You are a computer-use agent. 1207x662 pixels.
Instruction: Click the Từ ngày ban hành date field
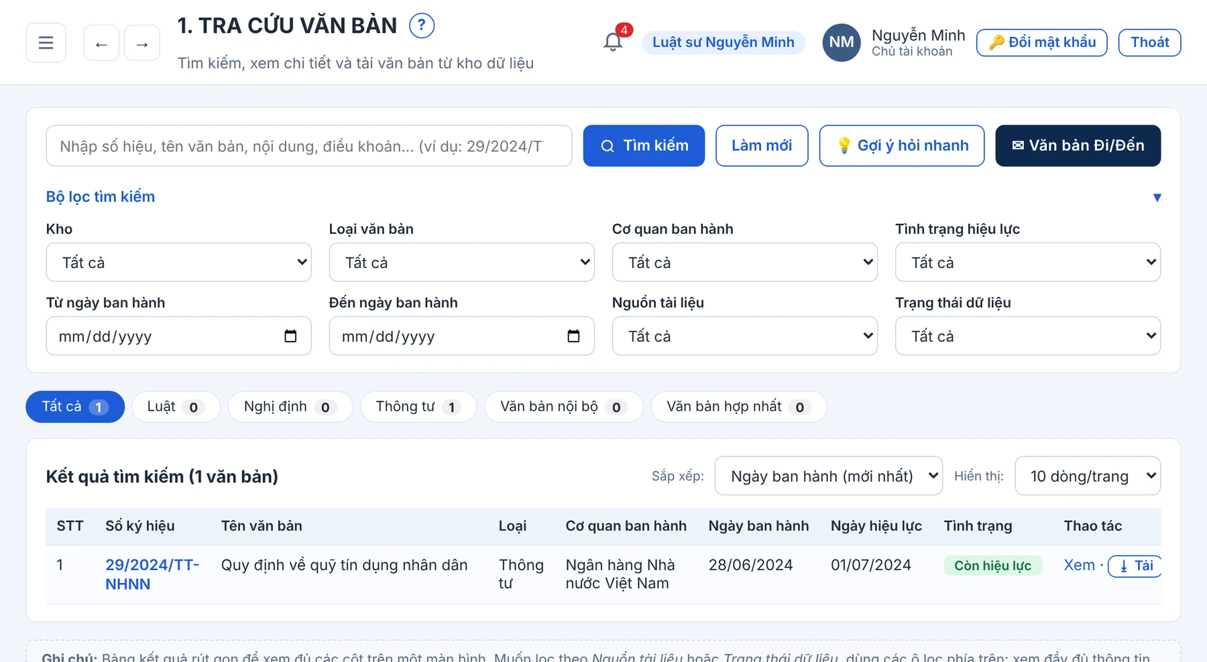coord(179,336)
